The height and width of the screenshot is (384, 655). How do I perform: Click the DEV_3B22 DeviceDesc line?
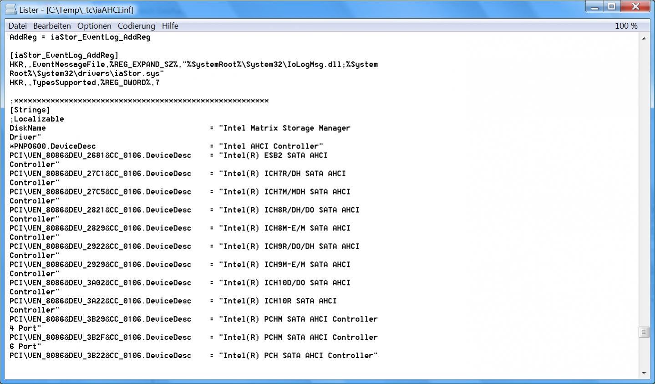194,356
